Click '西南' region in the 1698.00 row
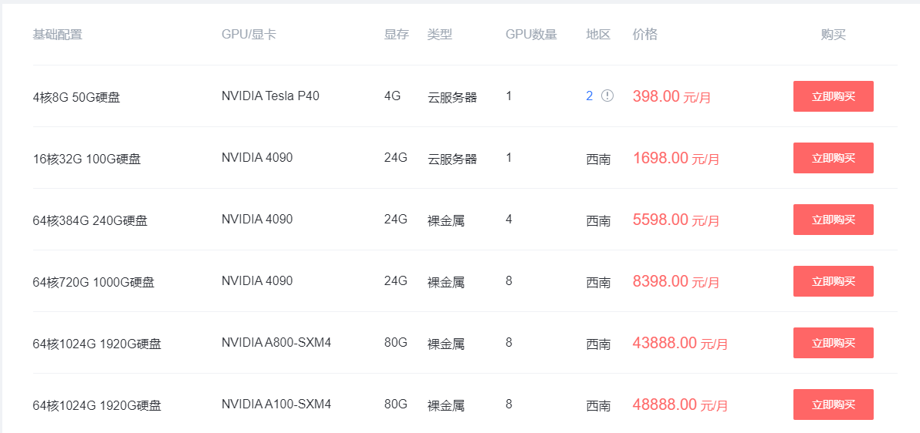Image resolution: width=920 pixels, height=433 pixels. point(598,159)
